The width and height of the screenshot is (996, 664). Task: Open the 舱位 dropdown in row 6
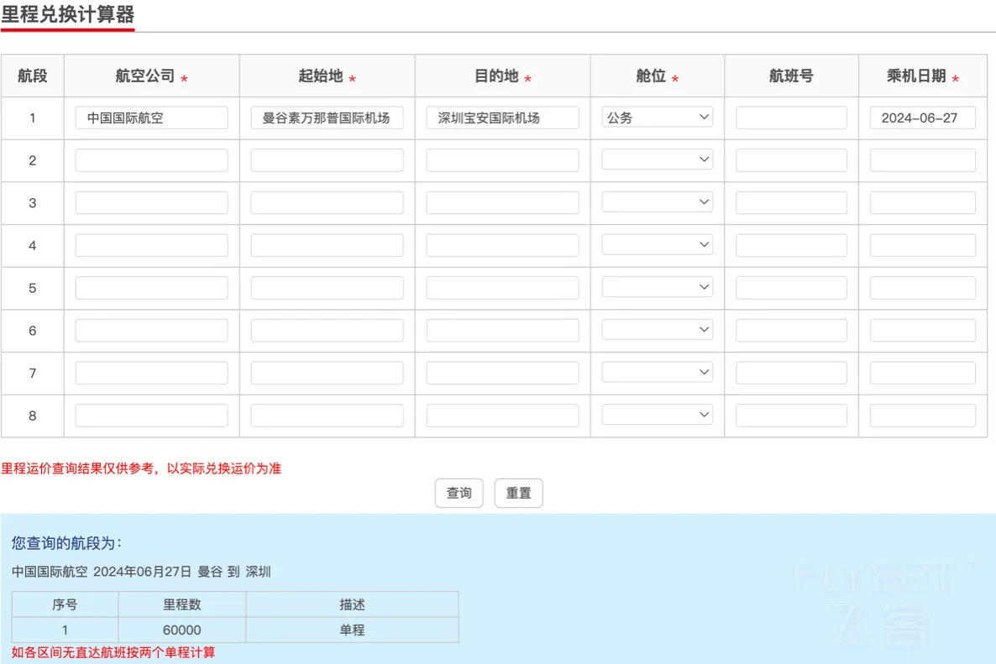(657, 330)
